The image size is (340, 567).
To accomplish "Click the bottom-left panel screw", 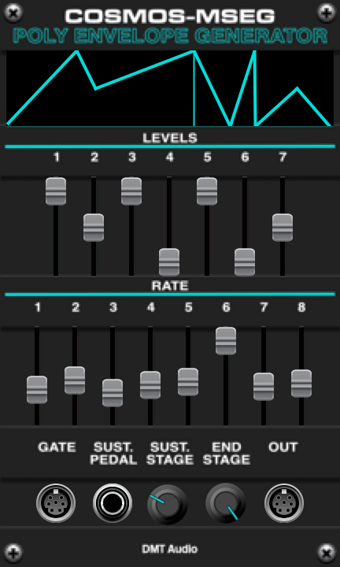I will [13, 553].
